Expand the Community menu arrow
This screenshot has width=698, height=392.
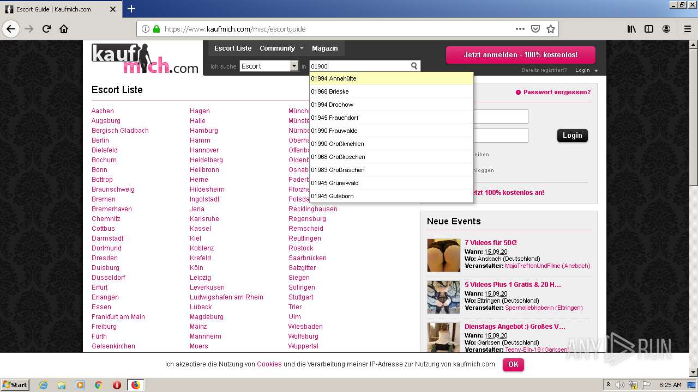(302, 48)
